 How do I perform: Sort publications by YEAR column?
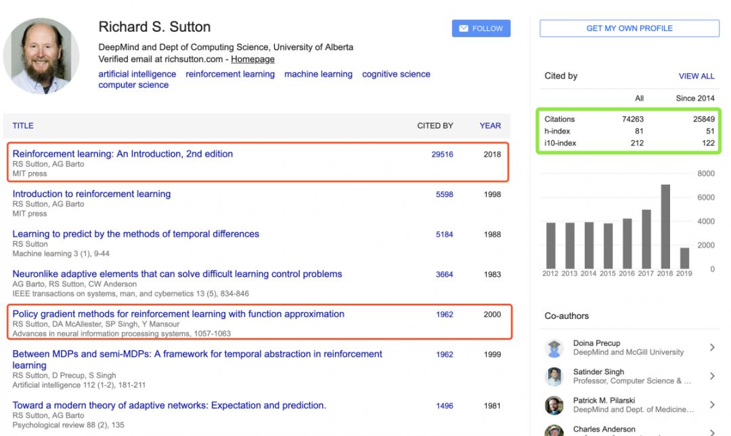(490, 125)
